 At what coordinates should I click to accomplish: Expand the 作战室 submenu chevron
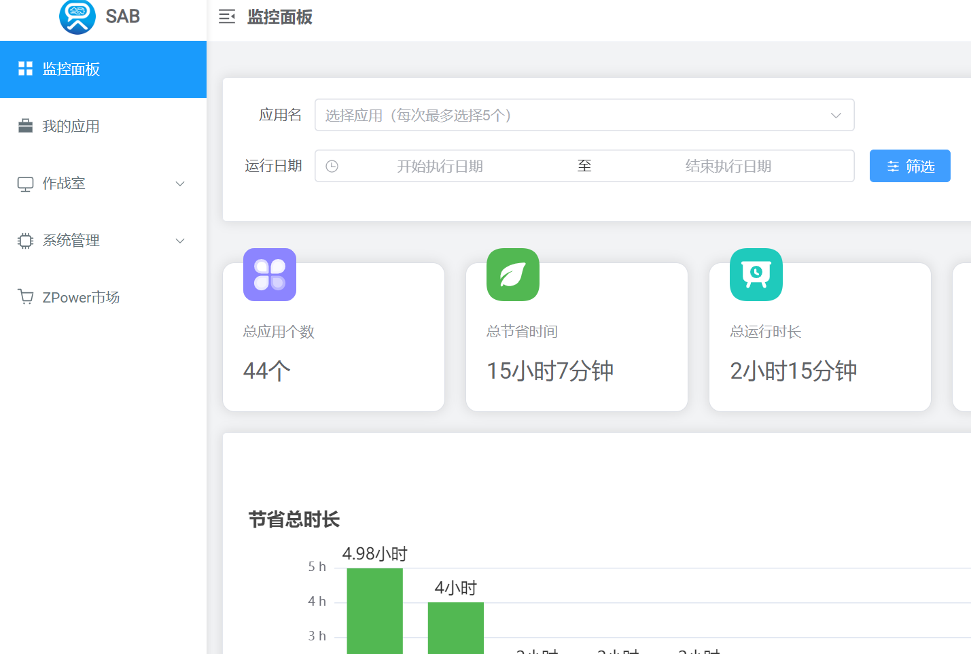tap(180, 184)
